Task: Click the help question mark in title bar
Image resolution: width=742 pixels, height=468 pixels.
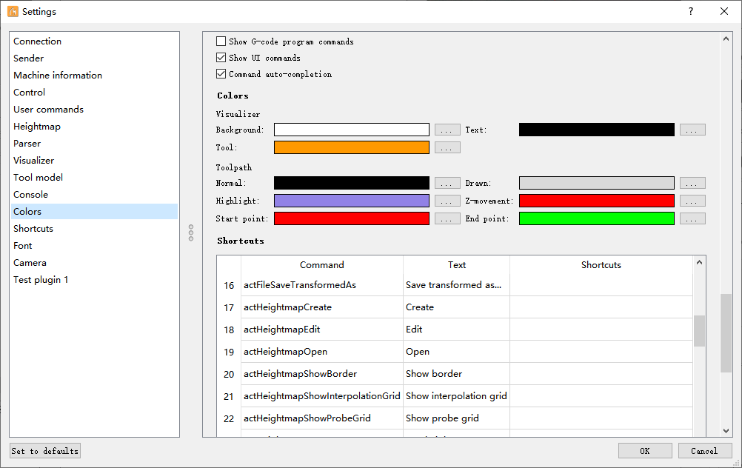Action: point(690,11)
